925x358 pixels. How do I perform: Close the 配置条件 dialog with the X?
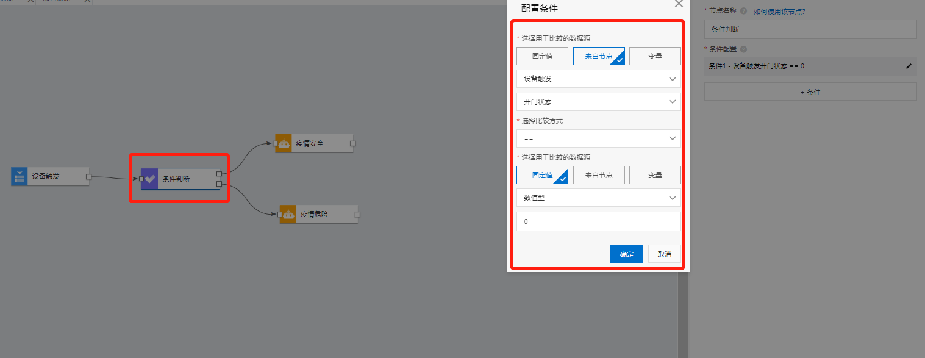pos(679,4)
